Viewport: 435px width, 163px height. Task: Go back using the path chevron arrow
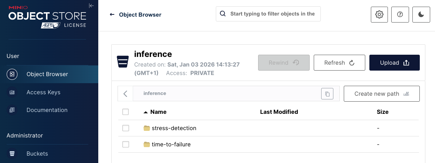[x=125, y=94]
